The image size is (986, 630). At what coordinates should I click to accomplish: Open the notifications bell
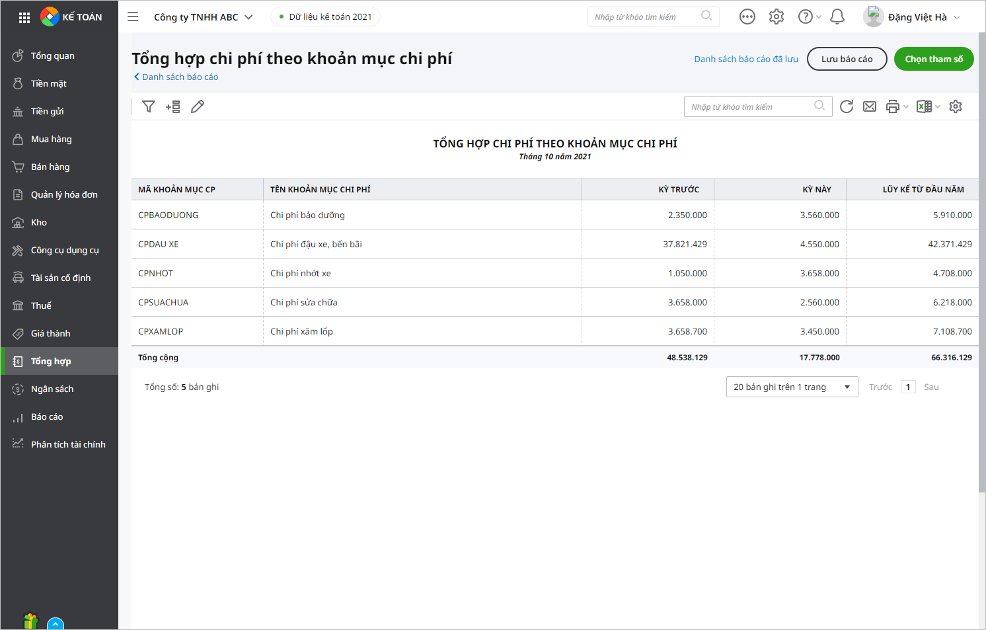click(x=837, y=17)
